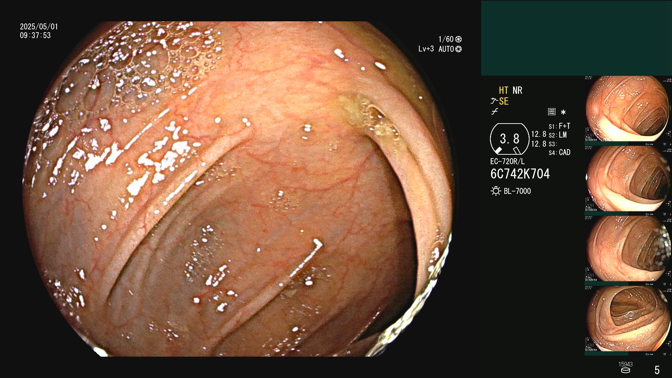Click the S4: CAD switch assignment

point(560,153)
